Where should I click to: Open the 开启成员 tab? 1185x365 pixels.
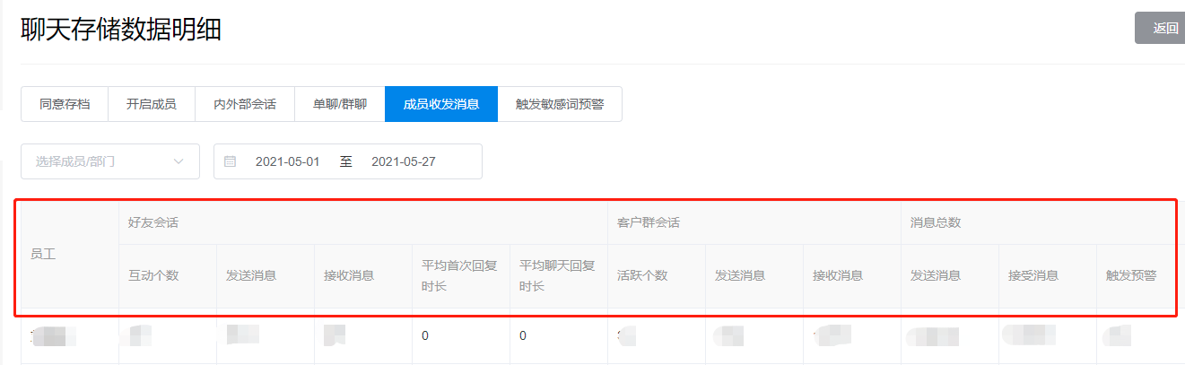point(151,104)
